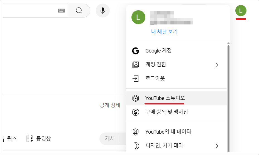This screenshot has height=155, width=259.
Task: Open the Google 계정 menu item
Action: 176,51
